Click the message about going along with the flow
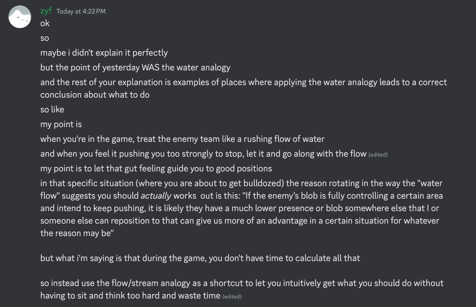Viewport: 476px width, 307px height. pyautogui.click(x=203, y=154)
